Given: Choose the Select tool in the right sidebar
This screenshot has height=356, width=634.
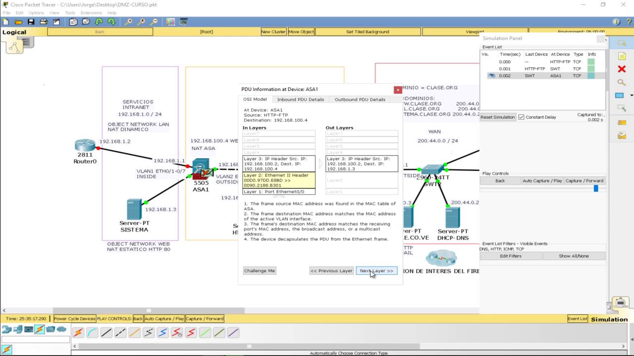Looking at the screenshot, I should point(621,43).
